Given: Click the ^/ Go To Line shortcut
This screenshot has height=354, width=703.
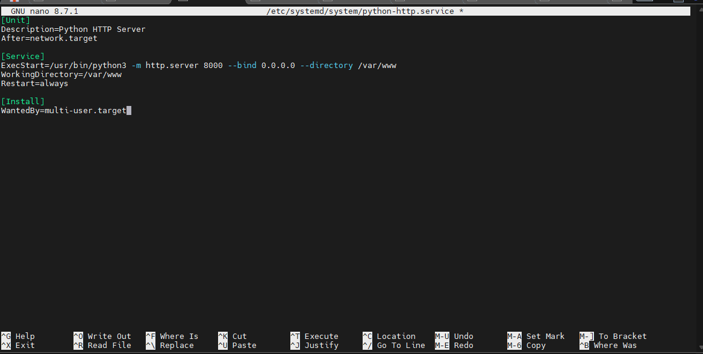Looking at the screenshot, I should pos(394,345).
